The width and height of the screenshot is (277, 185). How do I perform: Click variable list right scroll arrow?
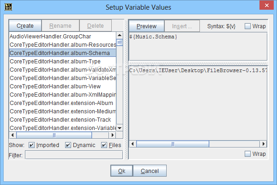(x=112, y=135)
